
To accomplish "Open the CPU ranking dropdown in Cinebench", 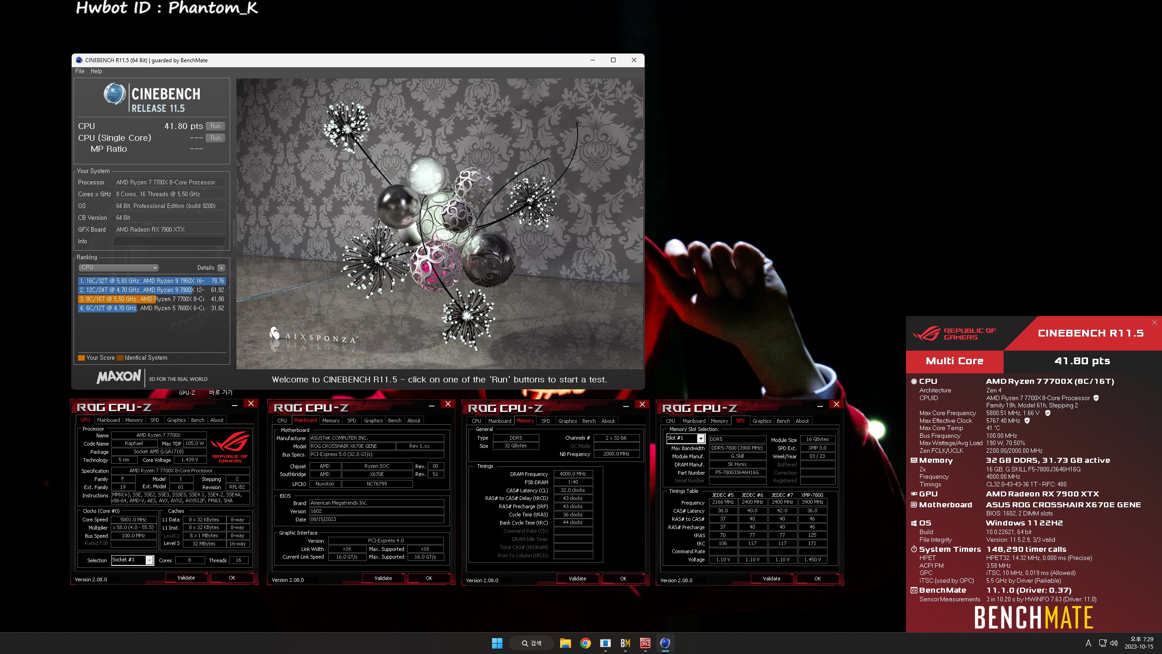I will click(x=119, y=268).
